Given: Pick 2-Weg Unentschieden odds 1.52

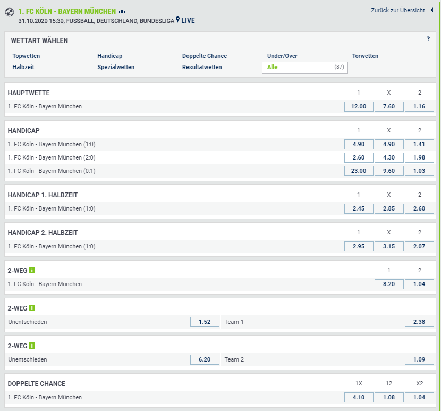Looking at the screenshot, I should pos(205,322).
